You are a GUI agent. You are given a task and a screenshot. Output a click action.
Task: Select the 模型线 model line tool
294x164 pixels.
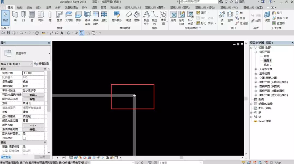(154, 18)
